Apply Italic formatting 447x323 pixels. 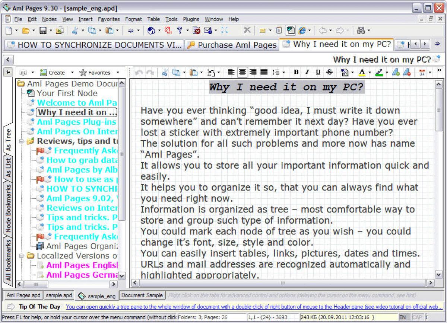click(307, 72)
